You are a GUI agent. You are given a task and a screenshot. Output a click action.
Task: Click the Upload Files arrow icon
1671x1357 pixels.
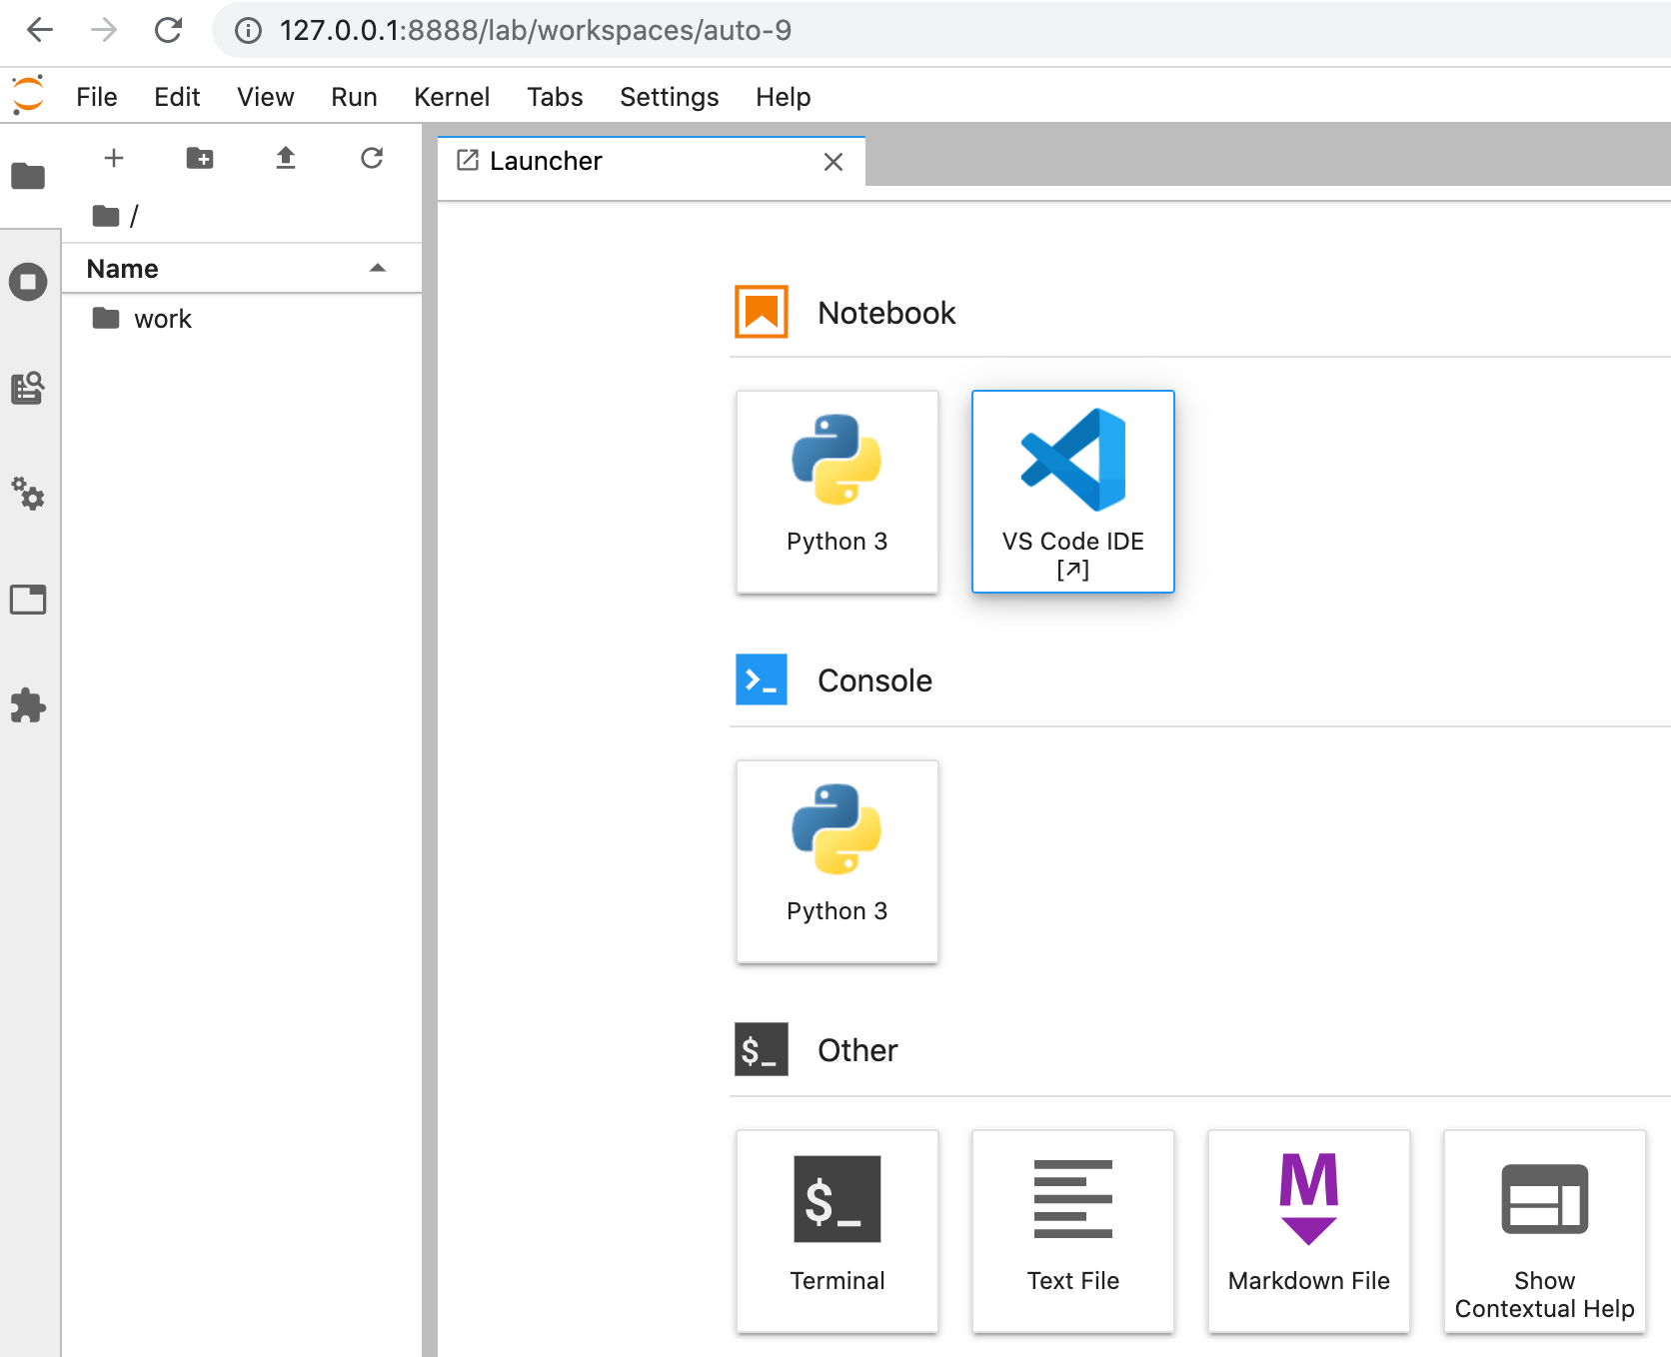coord(286,158)
